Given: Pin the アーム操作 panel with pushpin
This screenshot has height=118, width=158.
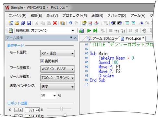Looking at the screenshot, I should click(71, 38).
